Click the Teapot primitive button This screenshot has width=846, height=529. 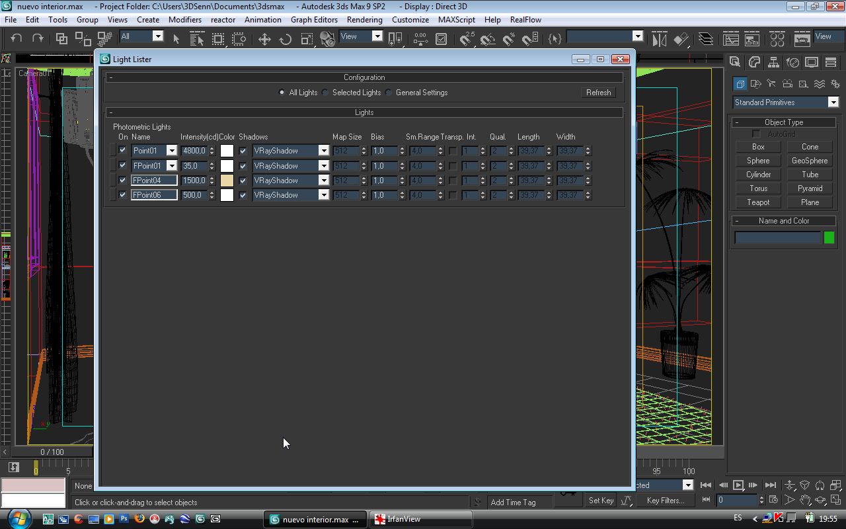tap(758, 202)
